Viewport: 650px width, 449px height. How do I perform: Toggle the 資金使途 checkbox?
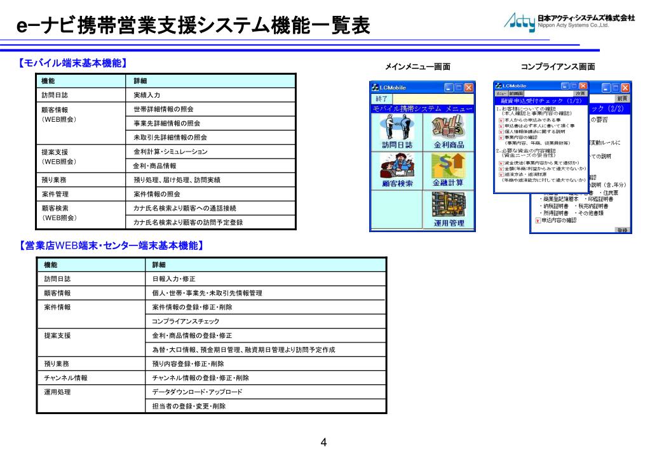(x=501, y=163)
